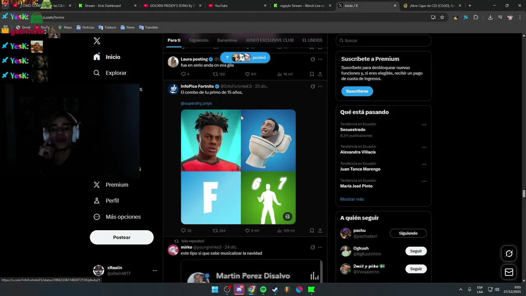Click Mostrar más under trends

point(352,199)
